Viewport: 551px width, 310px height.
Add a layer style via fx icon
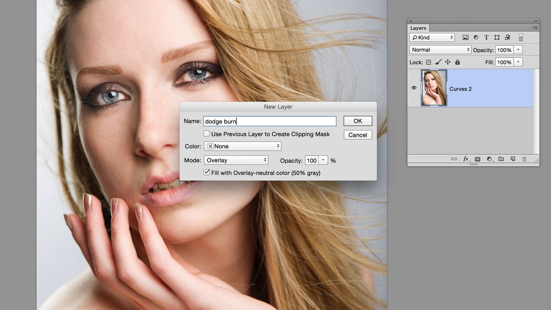click(x=466, y=159)
